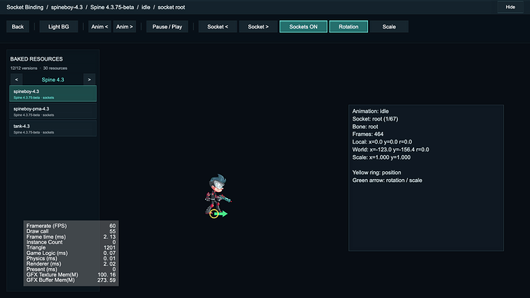Image resolution: width=530 pixels, height=298 pixels.
Task: Click the Instance Count stat row
Action: tap(71, 242)
